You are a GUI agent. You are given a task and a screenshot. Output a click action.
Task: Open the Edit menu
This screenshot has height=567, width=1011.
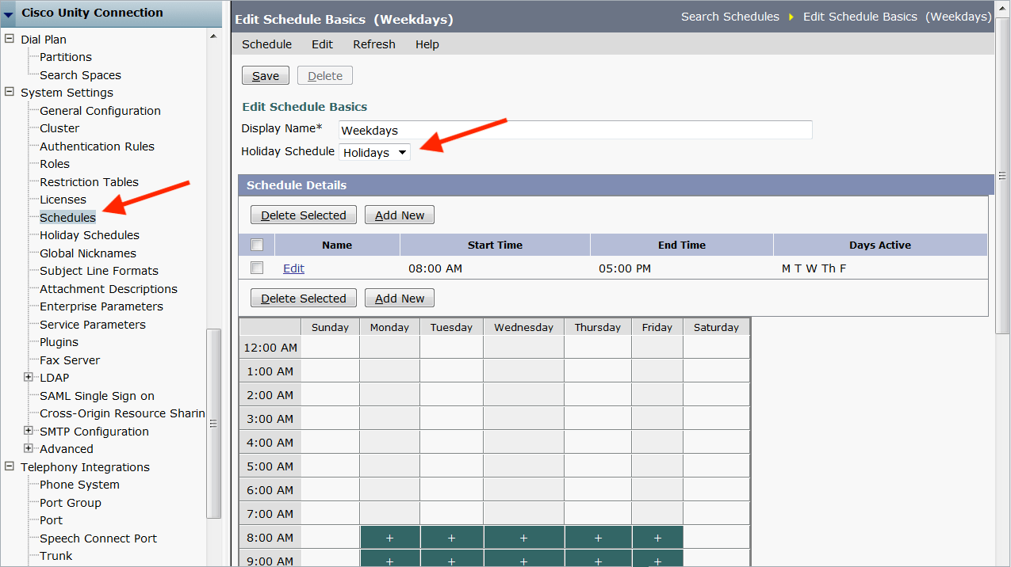click(x=322, y=44)
